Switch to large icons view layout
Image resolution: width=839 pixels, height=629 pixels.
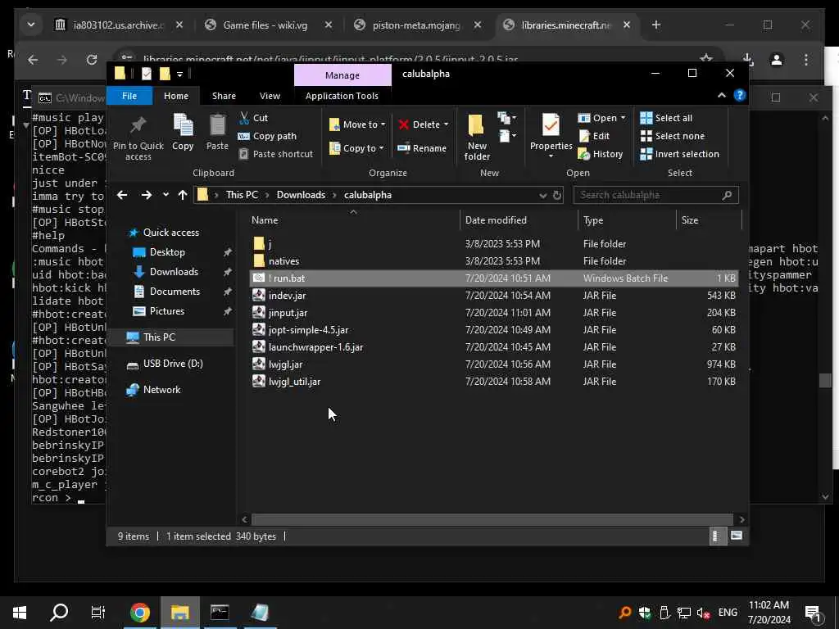tap(737, 536)
